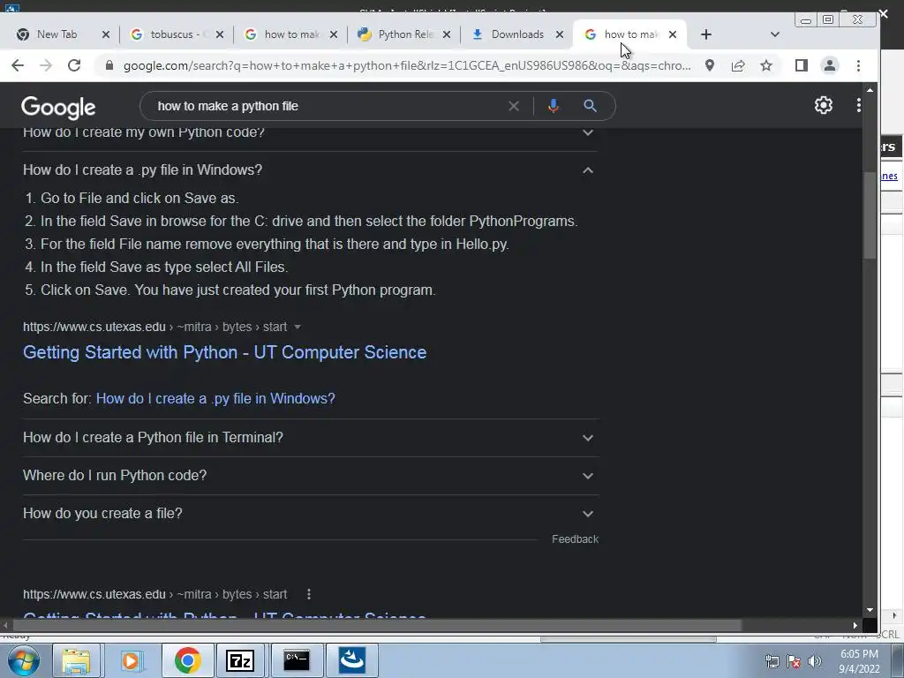Open cs.utexas.edu cached-options arrow in answer box
This screenshot has height=678, width=904.
tap(298, 327)
